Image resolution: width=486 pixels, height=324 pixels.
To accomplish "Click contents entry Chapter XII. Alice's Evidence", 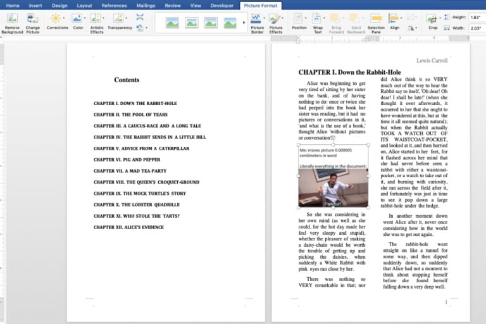I will 128,227.
